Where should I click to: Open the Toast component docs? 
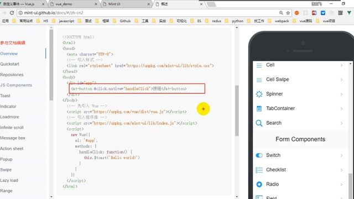tap(5, 96)
